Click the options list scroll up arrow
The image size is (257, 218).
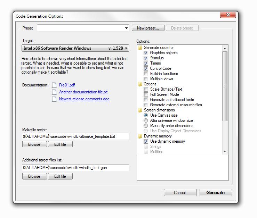point(225,48)
